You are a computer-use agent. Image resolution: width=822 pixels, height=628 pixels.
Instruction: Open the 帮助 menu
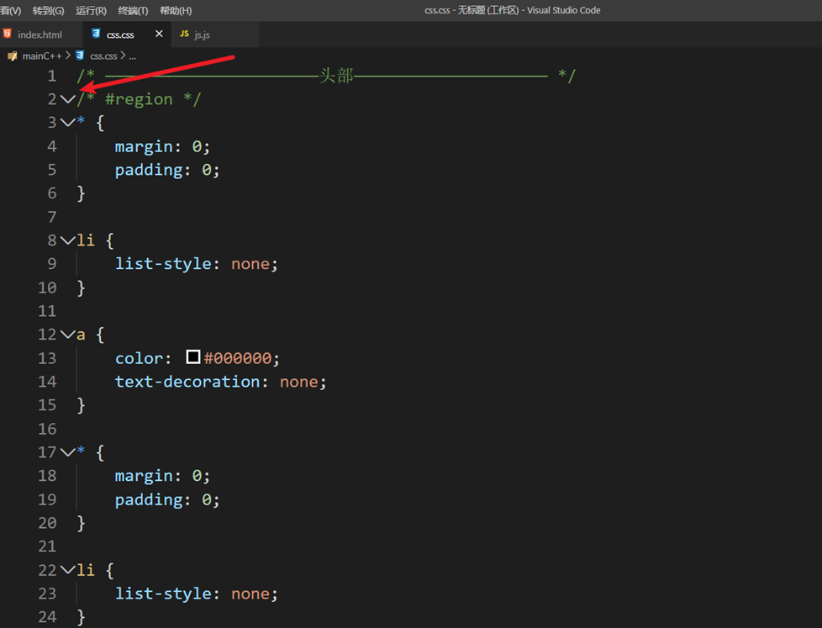pos(177,9)
